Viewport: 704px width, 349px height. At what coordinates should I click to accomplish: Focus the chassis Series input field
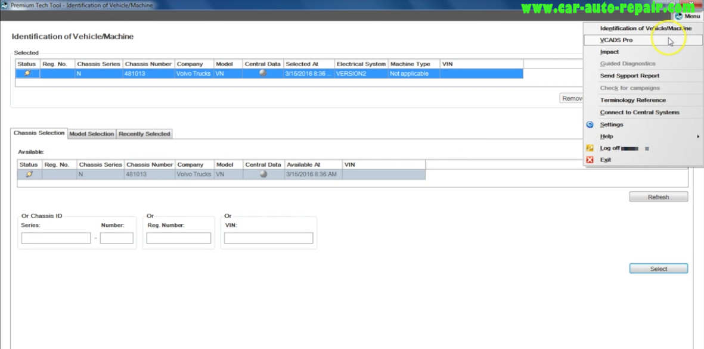coord(55,238)
